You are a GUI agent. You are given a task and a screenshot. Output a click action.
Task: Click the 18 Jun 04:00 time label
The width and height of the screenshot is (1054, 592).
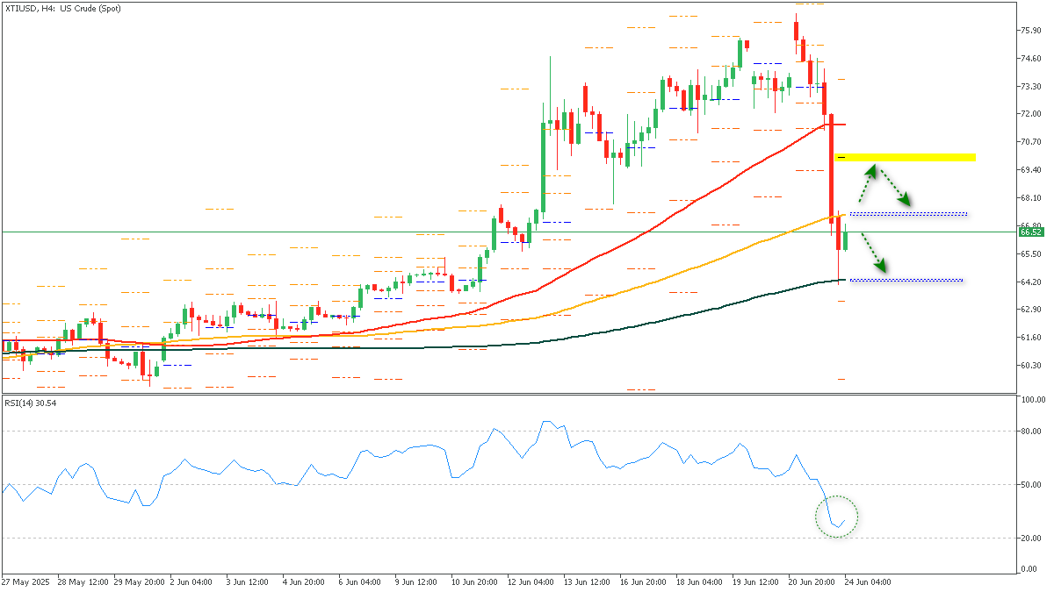click(698, 581)
